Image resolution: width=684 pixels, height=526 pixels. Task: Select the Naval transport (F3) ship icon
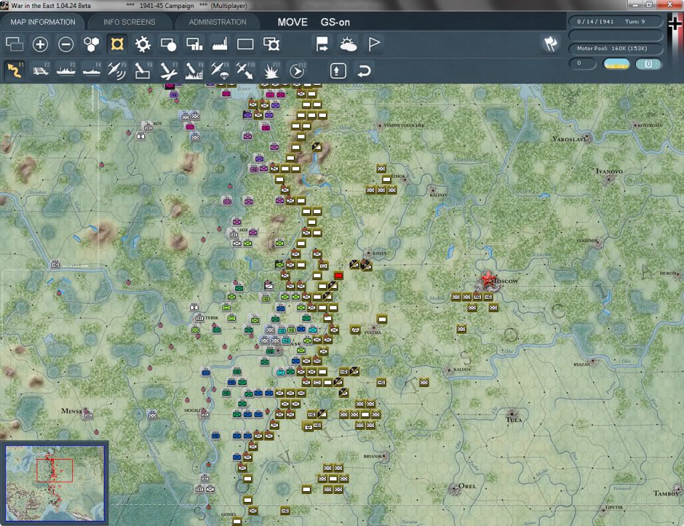point(66,70)
